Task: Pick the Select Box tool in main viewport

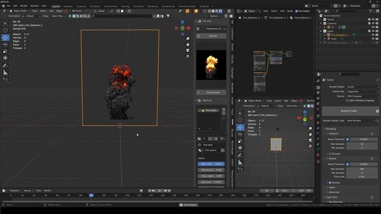Action: coord(5,23)
